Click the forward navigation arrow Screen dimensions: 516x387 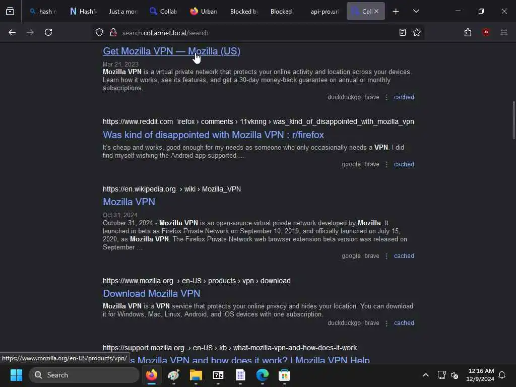pos(30,33)
